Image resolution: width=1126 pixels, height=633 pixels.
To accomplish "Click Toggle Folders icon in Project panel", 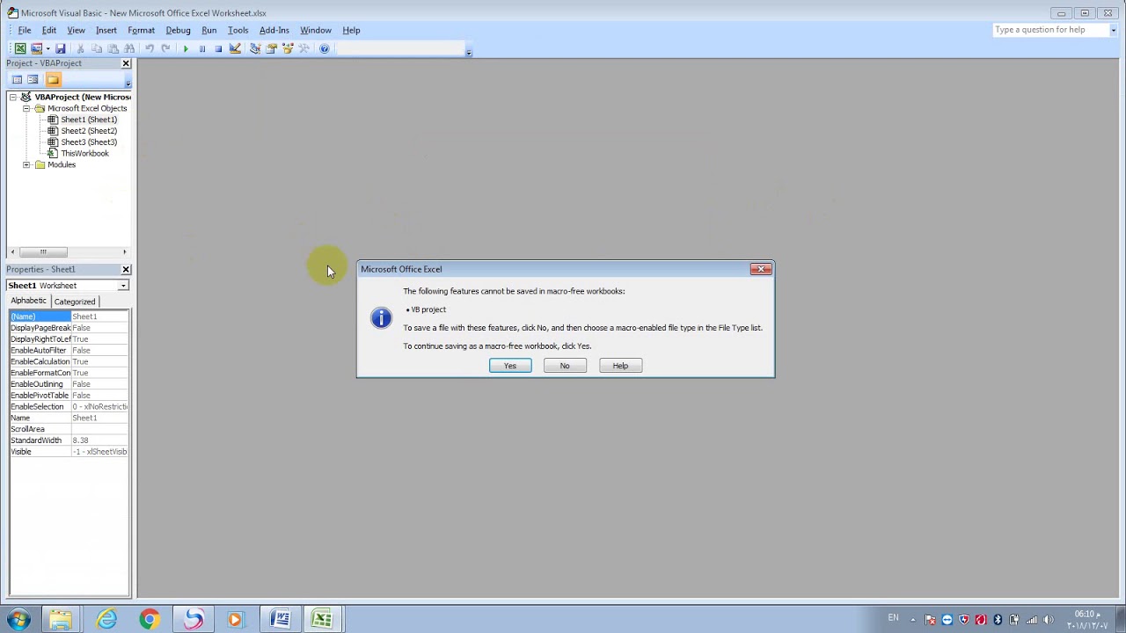I will 53,80.
